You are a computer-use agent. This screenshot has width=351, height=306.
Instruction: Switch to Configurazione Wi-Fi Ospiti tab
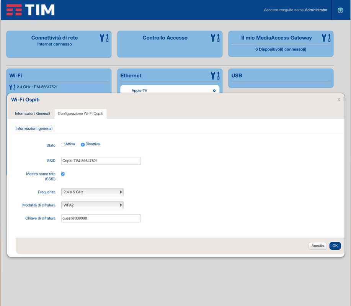[81, 114]
